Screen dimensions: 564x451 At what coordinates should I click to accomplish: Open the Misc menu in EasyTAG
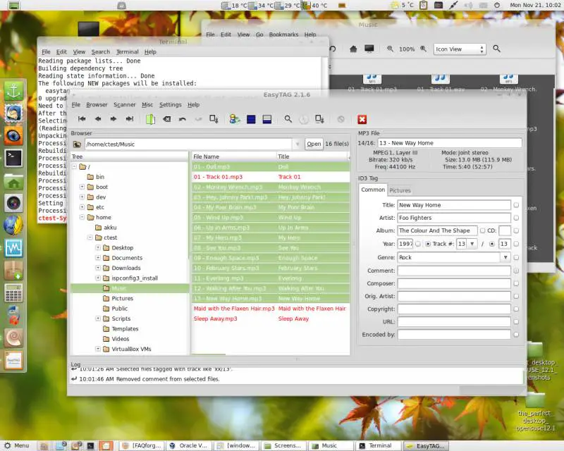(147, 105)
